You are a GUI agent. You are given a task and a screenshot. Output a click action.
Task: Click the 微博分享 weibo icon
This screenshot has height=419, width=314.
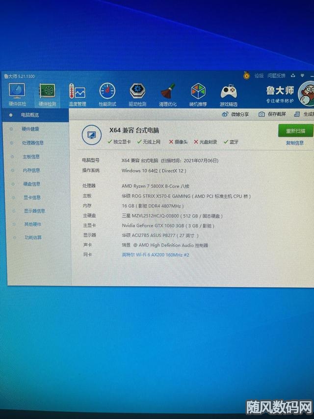225,114
